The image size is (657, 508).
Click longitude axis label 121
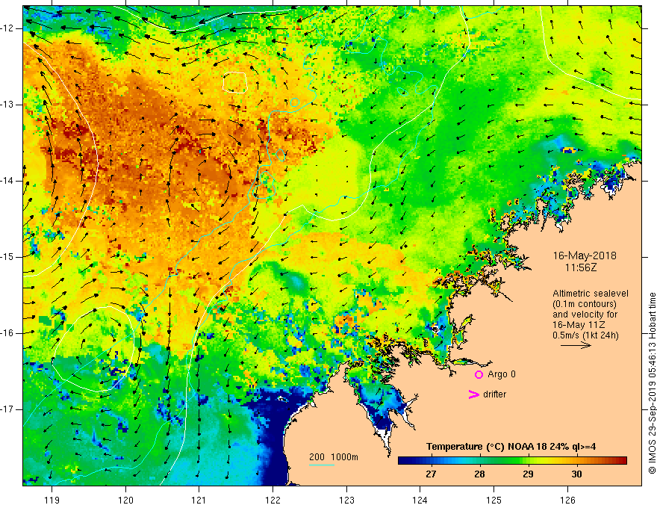(199, 500)
